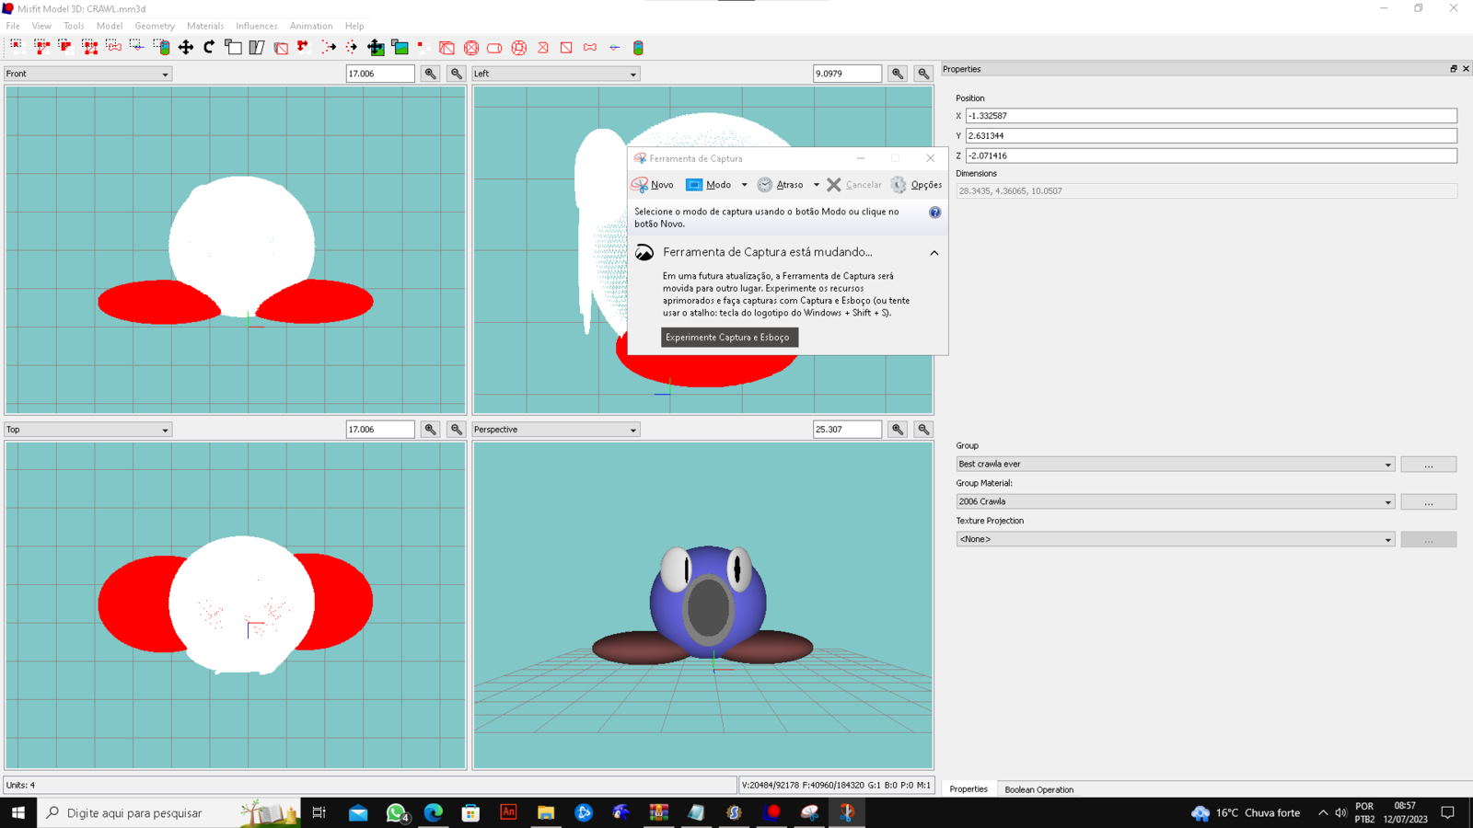The image size is (1473, 828).
Task: Click Novo in Ferramenta de Captura
Action: [x=653, y=185]
